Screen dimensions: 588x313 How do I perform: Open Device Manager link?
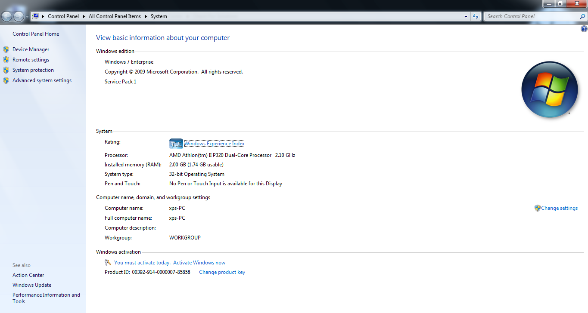click(x=31, y=49)
